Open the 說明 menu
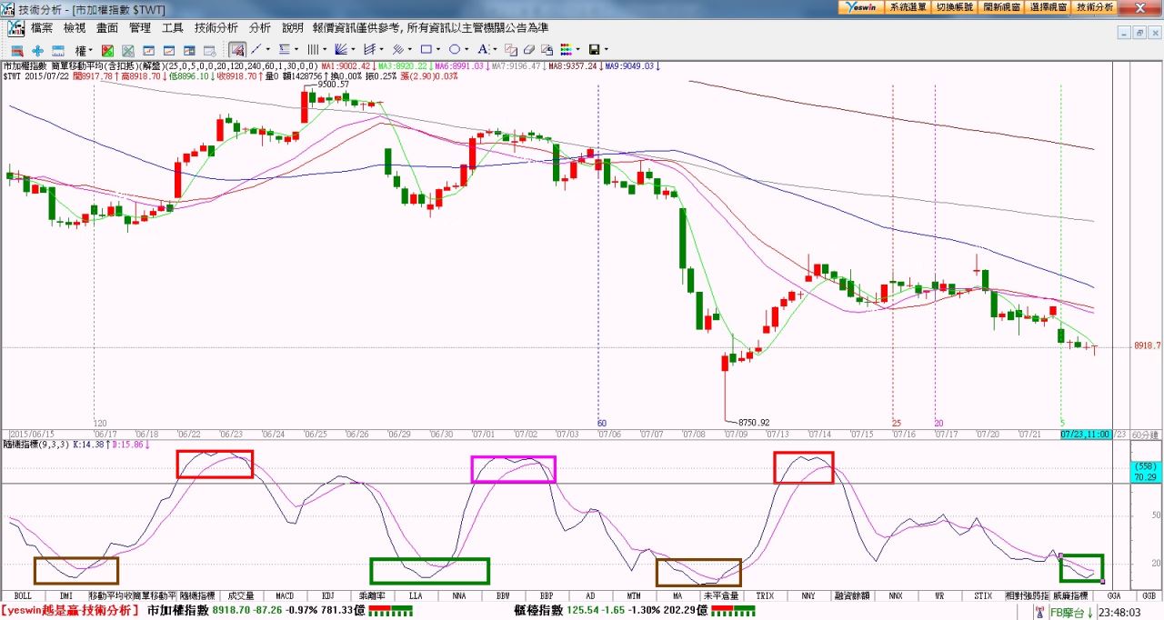This screenshot has width=1164, height=620. [293, 28]
